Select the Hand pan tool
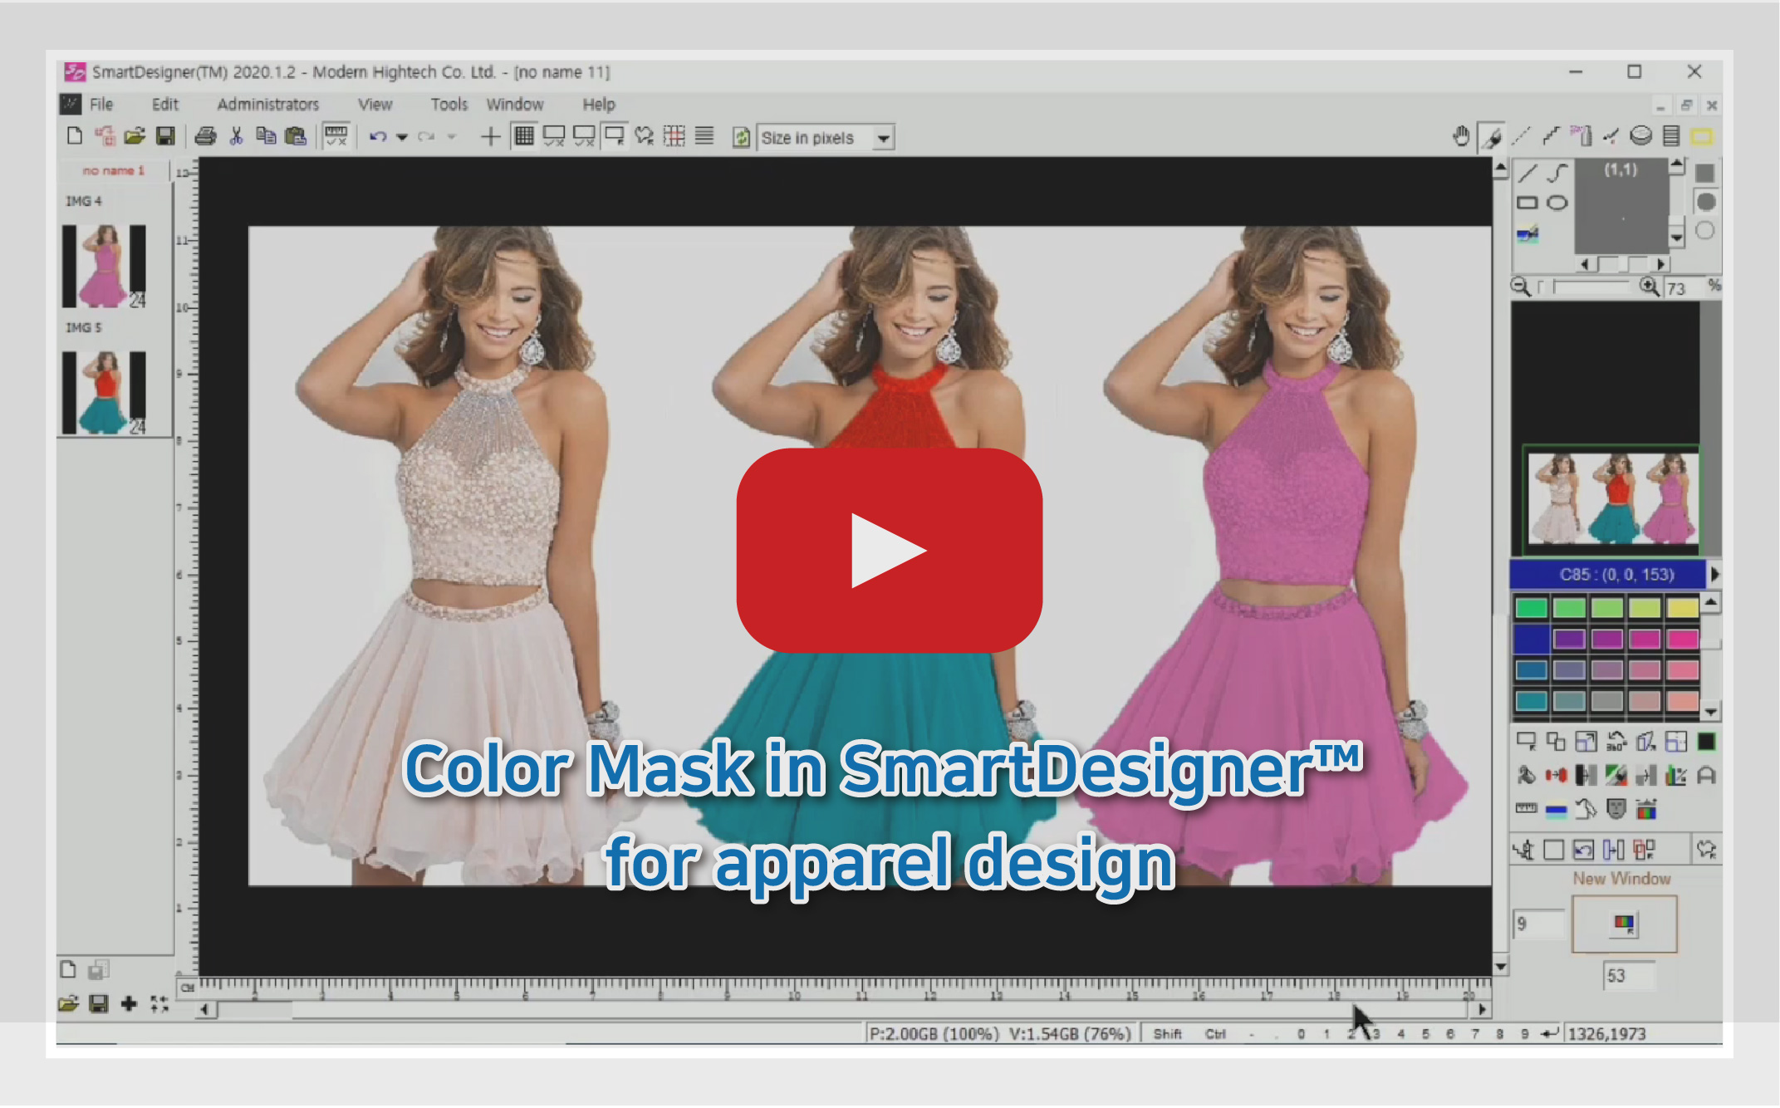The height and width of the screenshot is (1108, 1780). click(x=1461, y=136)
